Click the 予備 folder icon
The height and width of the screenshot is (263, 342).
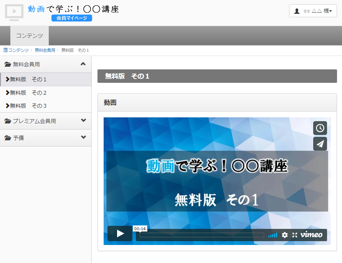pyautogui.click(x=8, y=138)
